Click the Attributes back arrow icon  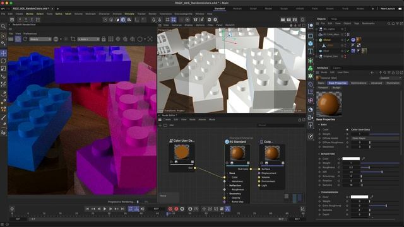pos(372,73)
